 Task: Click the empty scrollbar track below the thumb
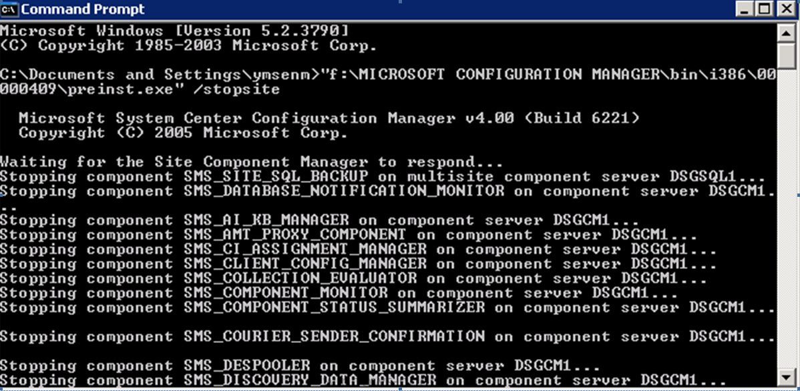pyautogui.click(x=786, y=220)
